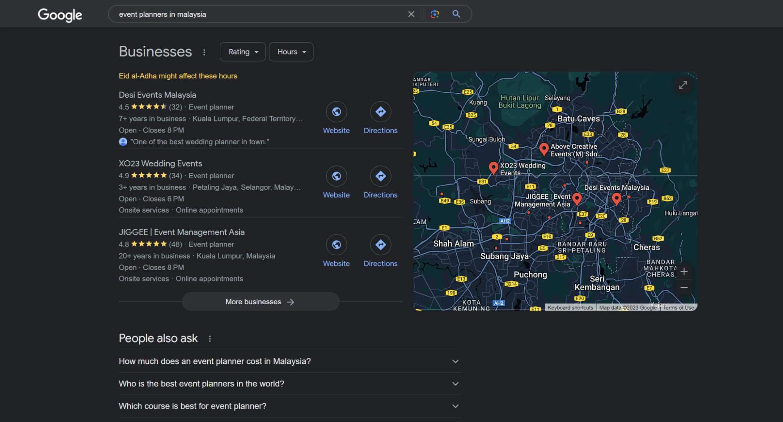This screenshot has height=422, width=783.
Task: Clear the search box with X icon
Action: 411,14
